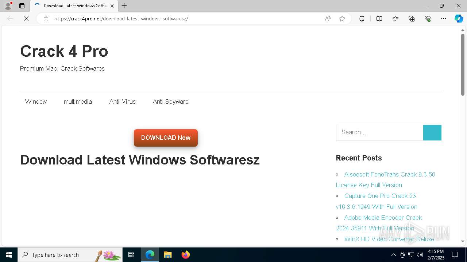Click the Download Latest Windows Softwaresz heading
Image resolution: width=467 pixels, height=262 pixels.
tap(140, 160)
